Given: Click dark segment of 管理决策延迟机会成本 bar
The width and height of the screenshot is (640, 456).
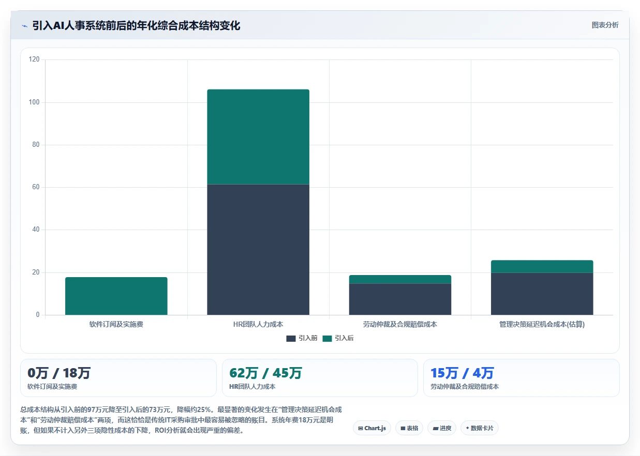Looking at the screenshot, I should pos(542,294).
